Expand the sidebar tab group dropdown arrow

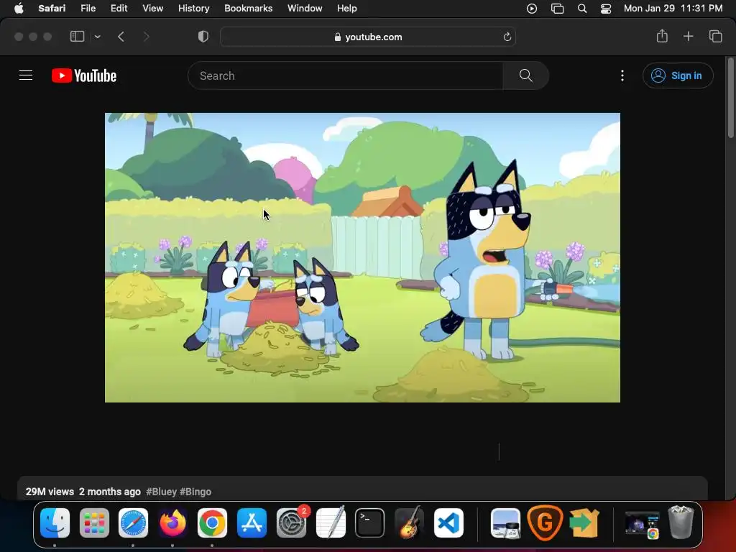coord(97,37)
